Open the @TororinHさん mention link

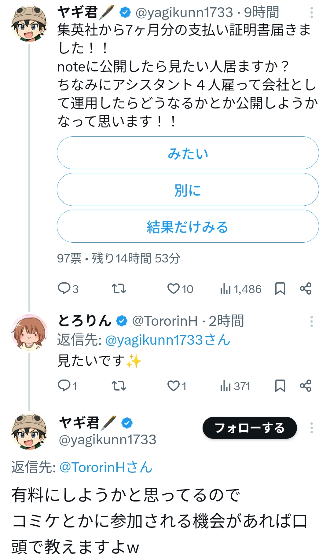point(106,467)
